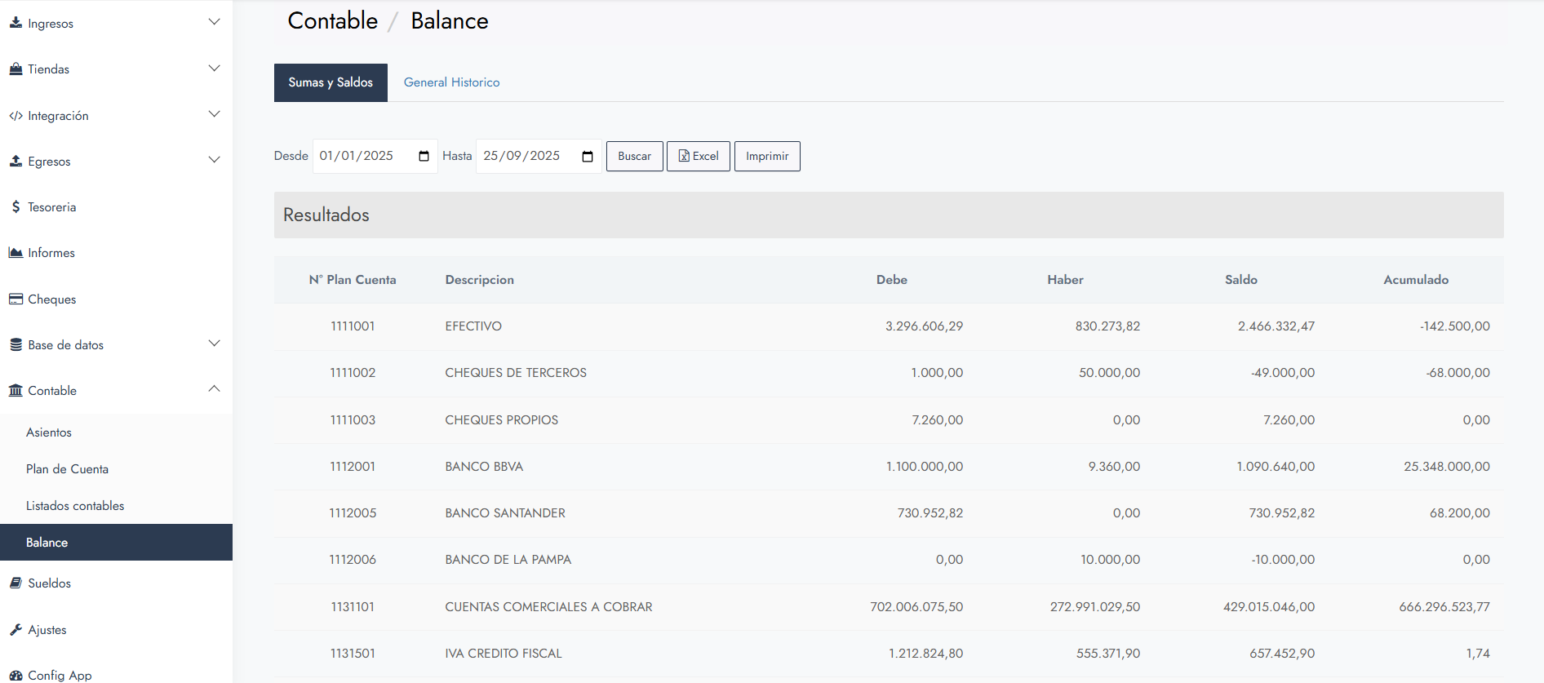Collapse the Contable section chevron

click(214, 389)
